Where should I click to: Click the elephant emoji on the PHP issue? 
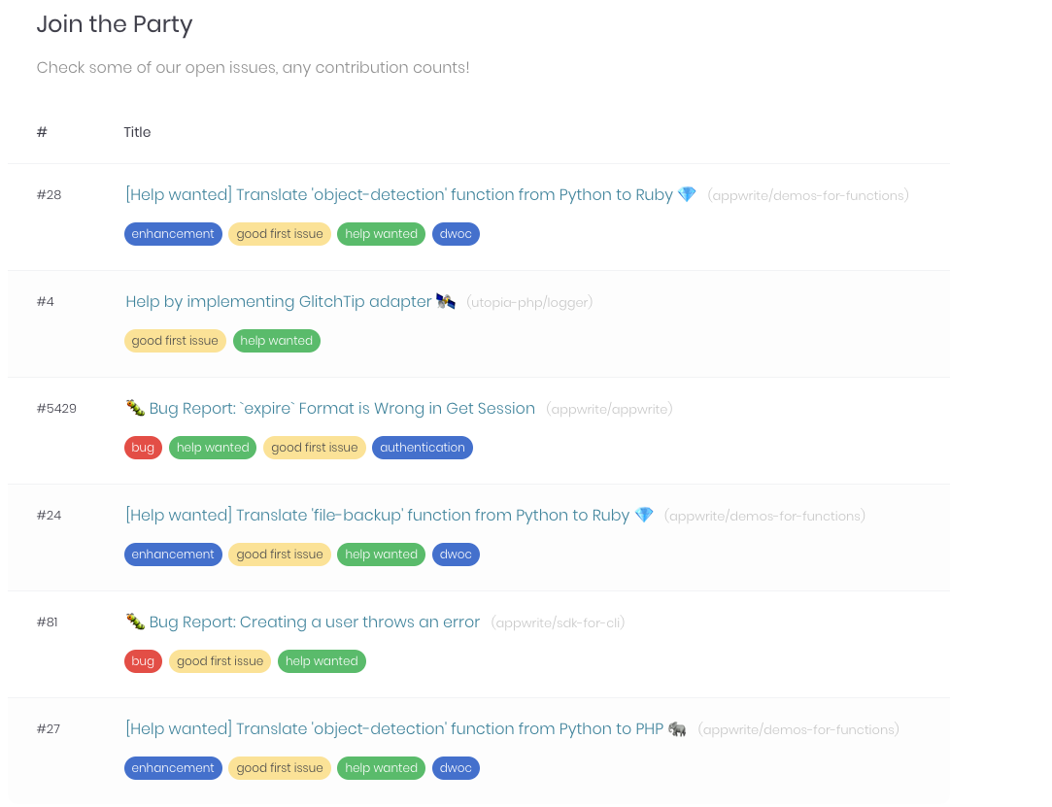point(678,728)
